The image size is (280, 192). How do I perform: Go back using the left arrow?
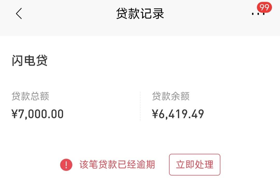[x=19, y=13]
